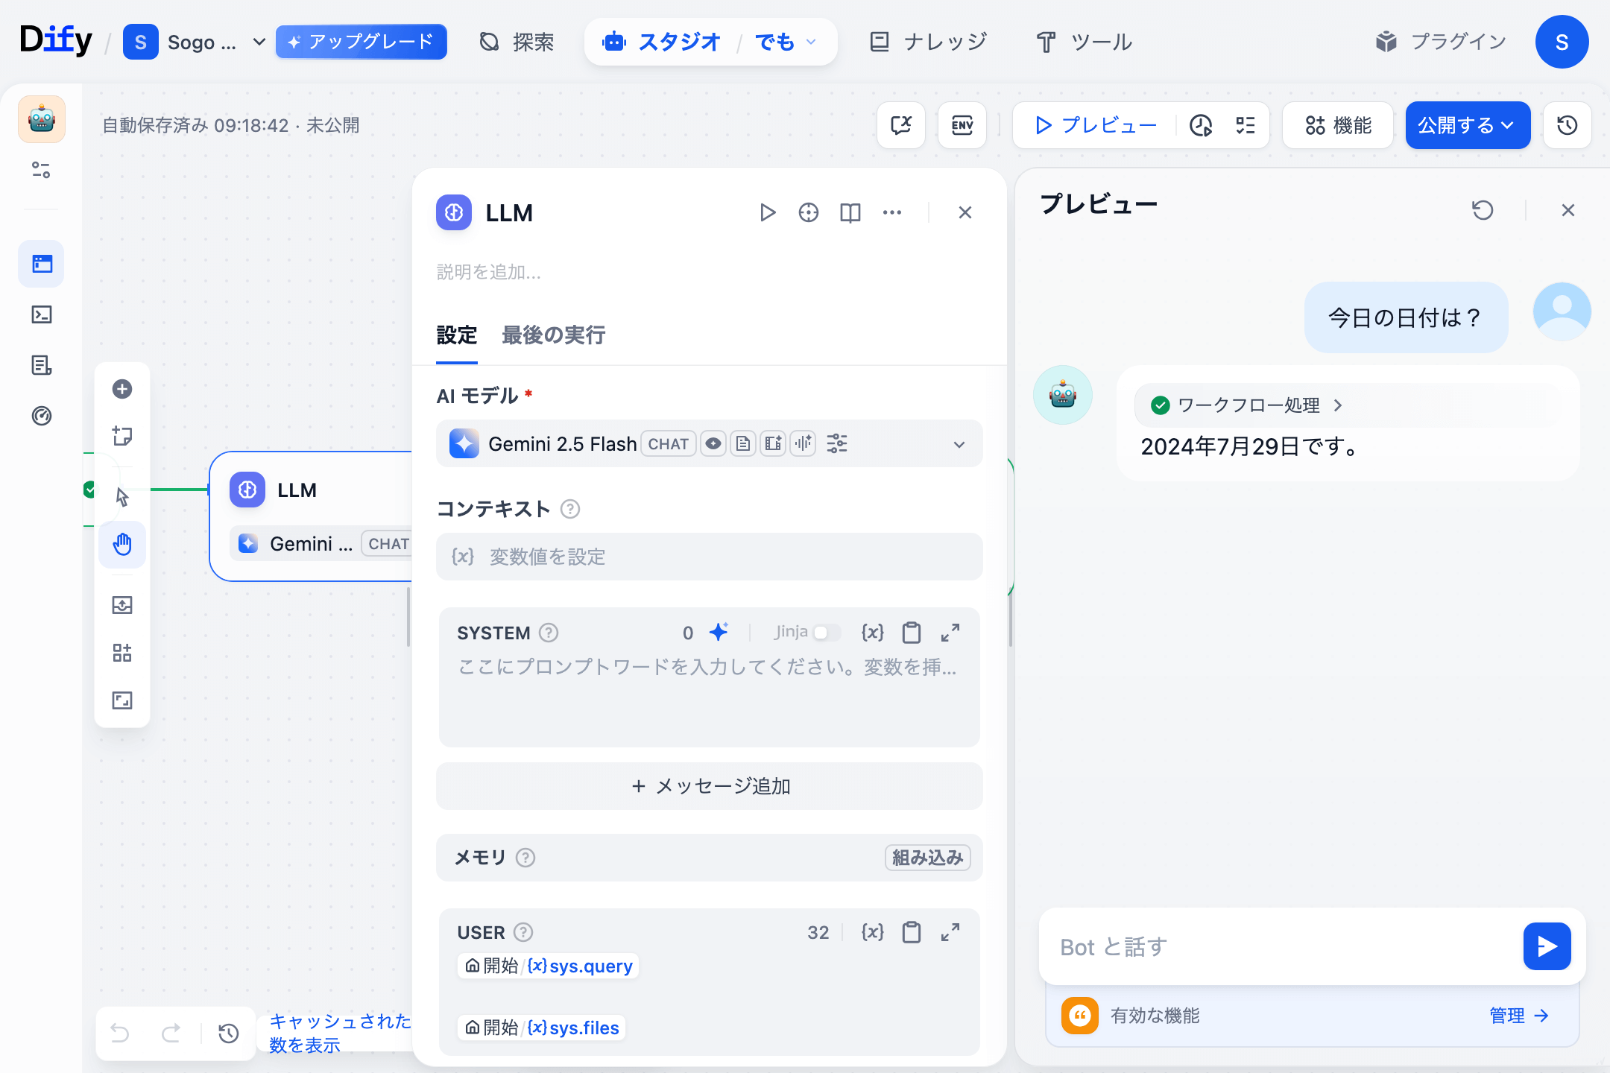The image size is (1610, 1073).
Task: Copy the SYSTEM prompt via the clipboard icon
Action: pyautogui.click(x=911, y=633)
